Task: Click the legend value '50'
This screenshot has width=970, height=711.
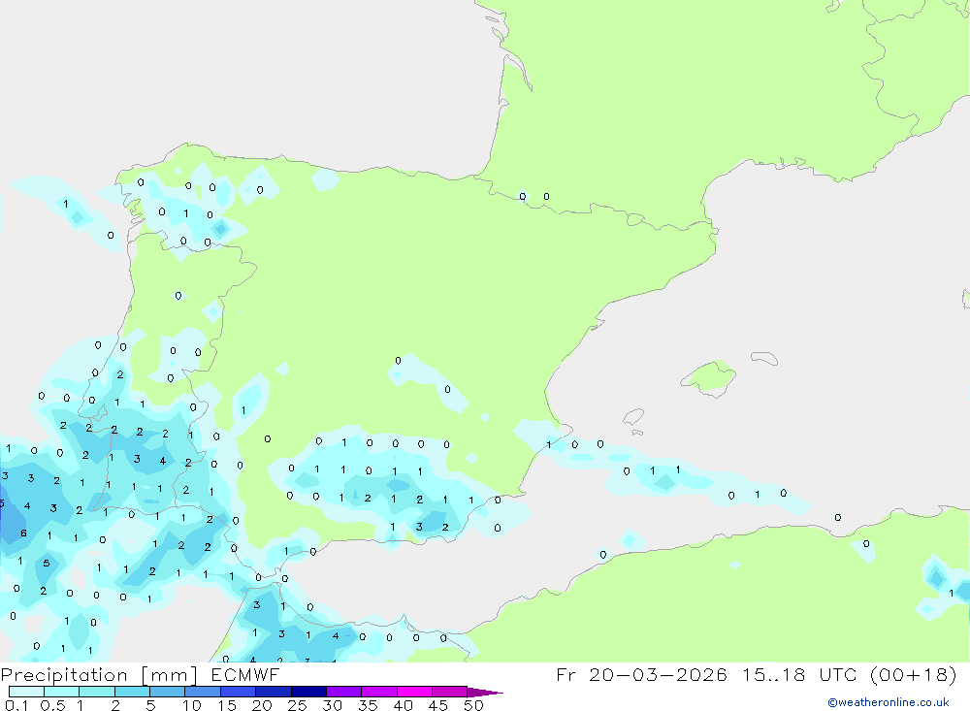Action: tap(473, 705)
